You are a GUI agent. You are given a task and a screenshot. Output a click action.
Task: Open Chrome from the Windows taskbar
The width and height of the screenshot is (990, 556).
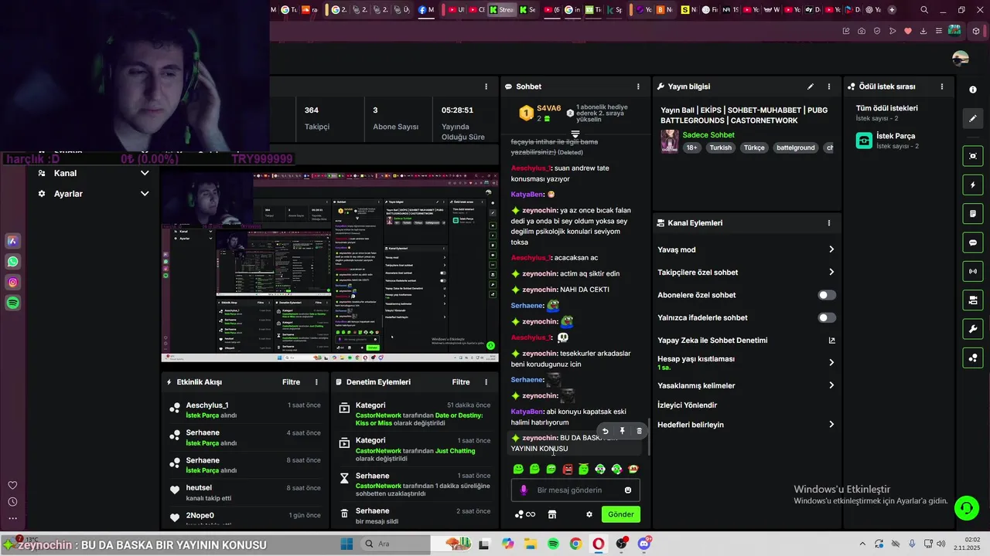coord(575,544)
